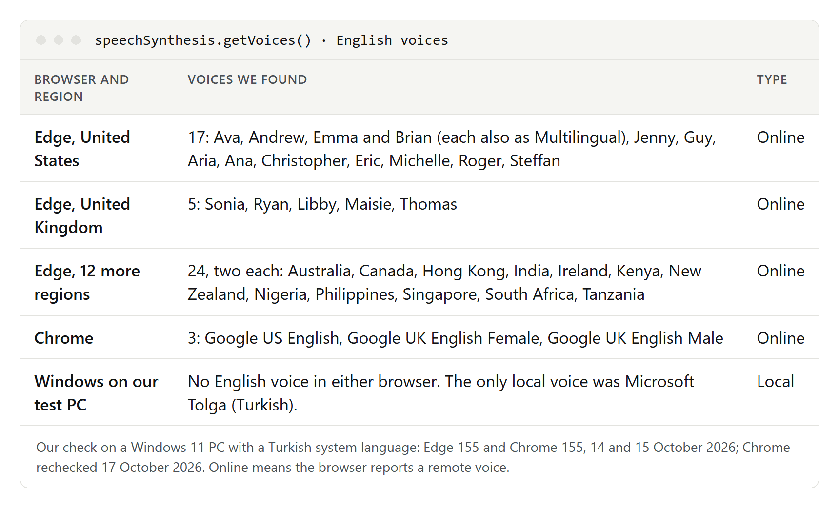Click the voices list starting "17: Ava, Andrew"
The image size is (839, 508).
[x=452, y=149]
